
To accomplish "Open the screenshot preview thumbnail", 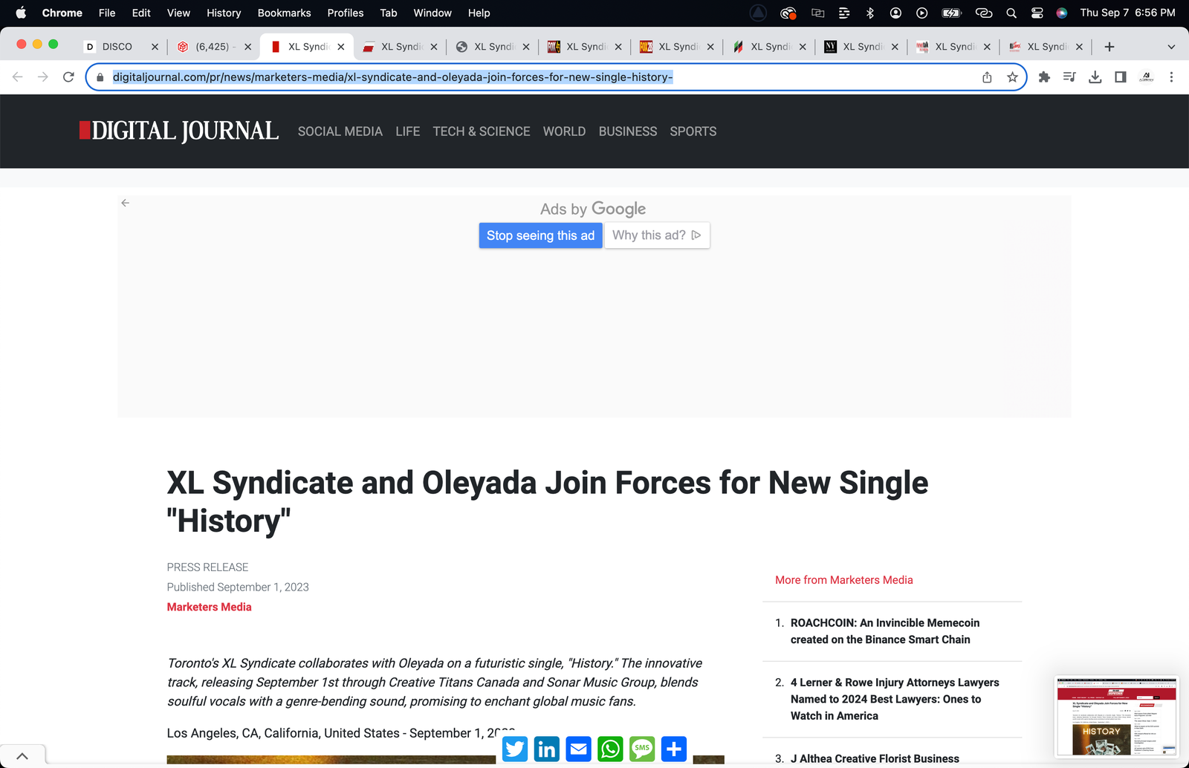I will (1116, 717).
